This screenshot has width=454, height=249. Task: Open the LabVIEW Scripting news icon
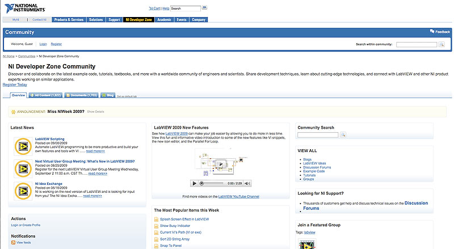(x=23, y=146)
